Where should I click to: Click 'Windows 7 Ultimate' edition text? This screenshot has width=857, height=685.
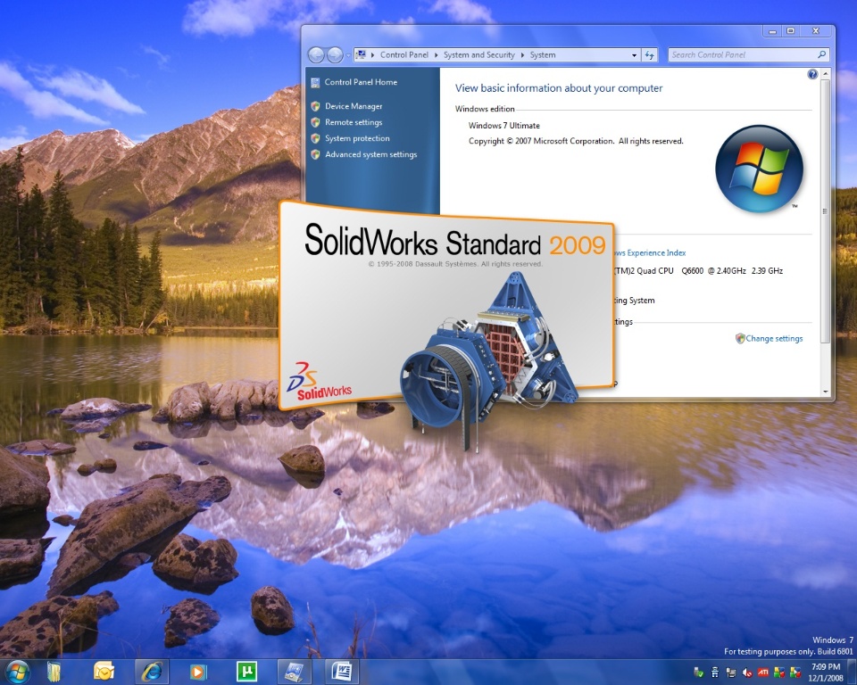[x=503, y=125]
